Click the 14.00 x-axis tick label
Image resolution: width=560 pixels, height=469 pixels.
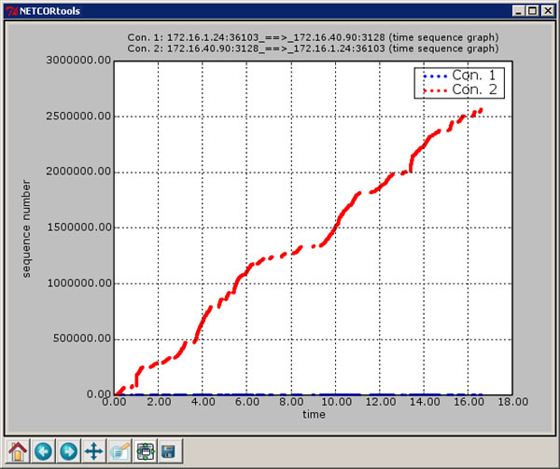coord(425,402)
